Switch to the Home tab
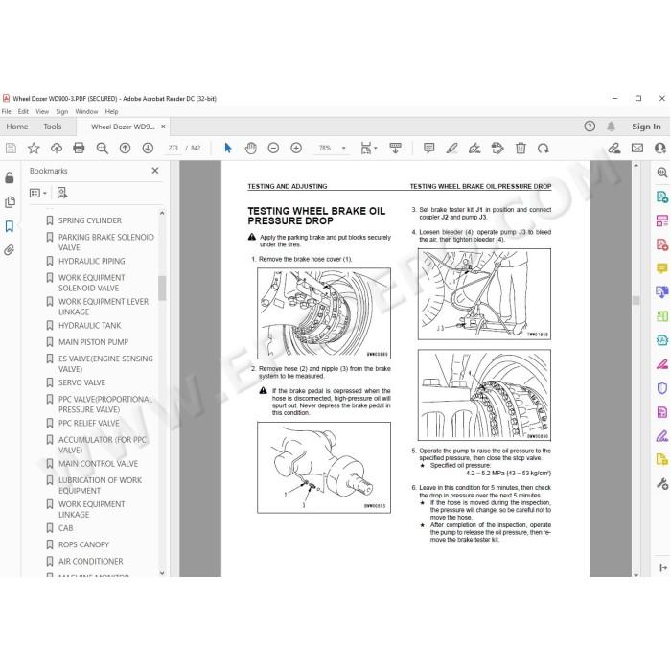Image resolution: width=671 pixels, height=671 pixels. point(17,127)
